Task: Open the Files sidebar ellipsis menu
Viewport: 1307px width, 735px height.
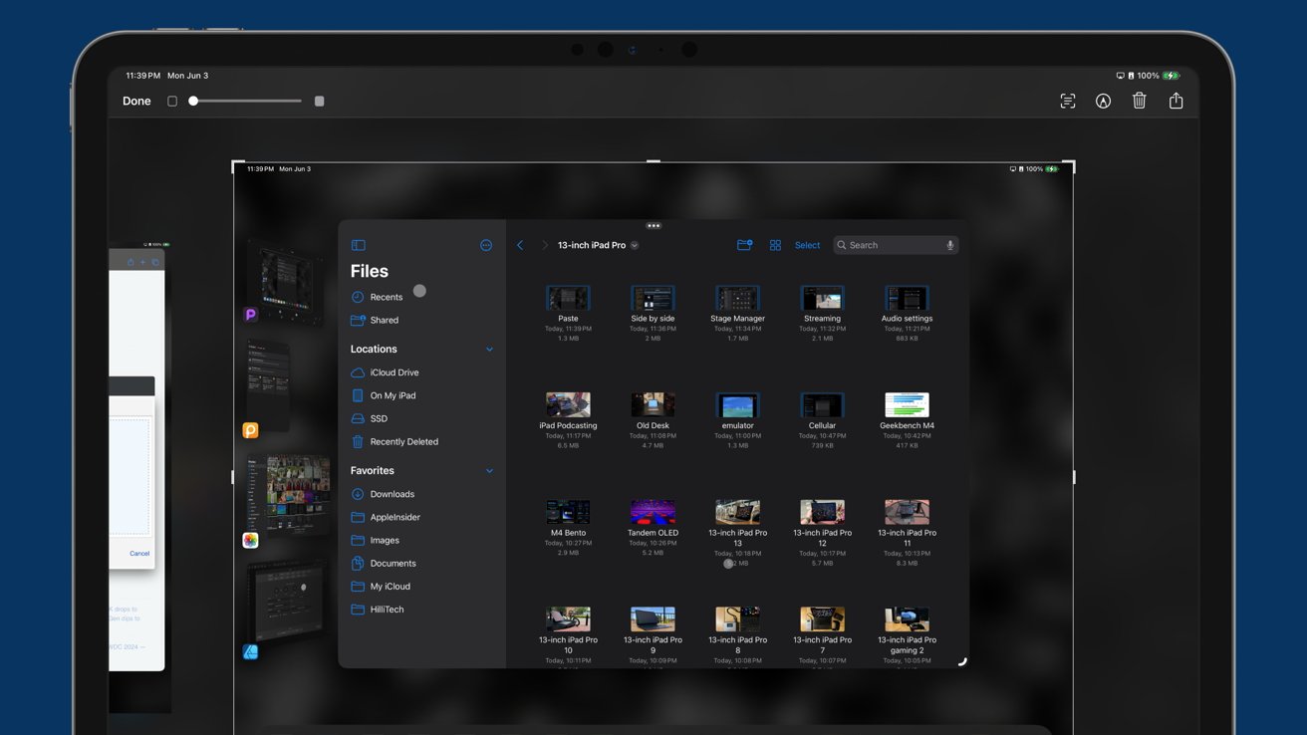Action: pos(486,245)
